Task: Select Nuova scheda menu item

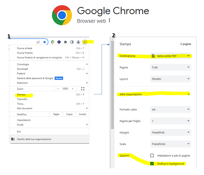Action: [49, 48]
